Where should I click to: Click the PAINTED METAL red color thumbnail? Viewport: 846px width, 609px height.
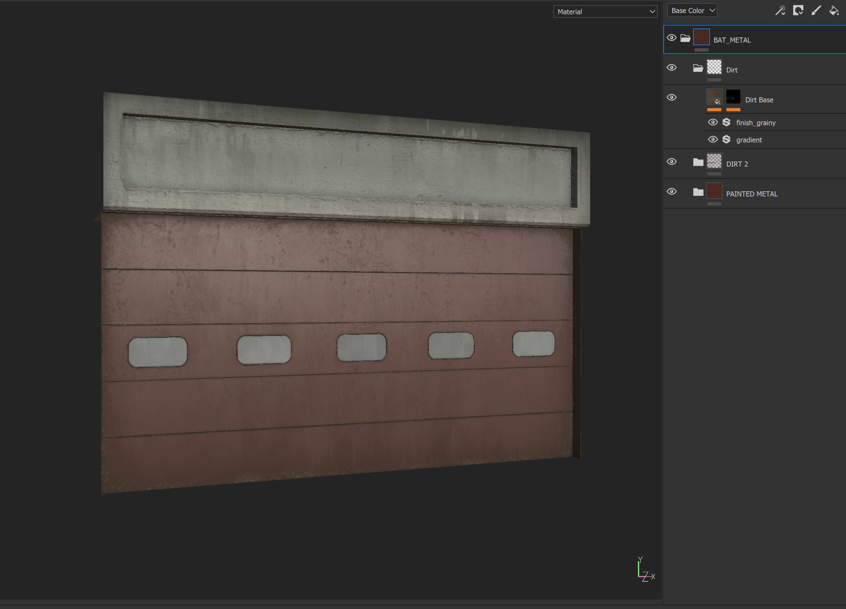tap(714, 191)
